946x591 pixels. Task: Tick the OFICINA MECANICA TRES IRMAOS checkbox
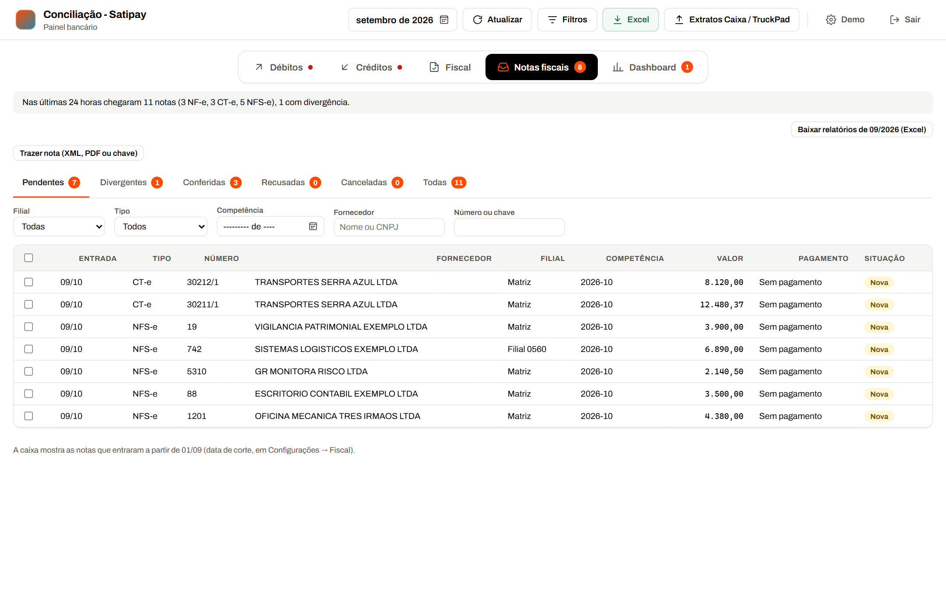pos(28,416)
